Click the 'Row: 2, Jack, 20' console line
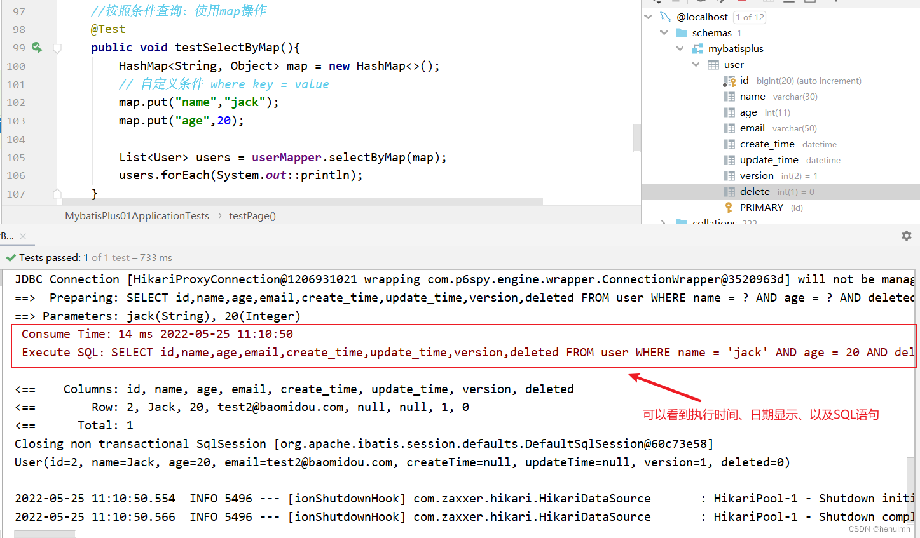This screenshot has width=920, height=538. coord(242,407)
